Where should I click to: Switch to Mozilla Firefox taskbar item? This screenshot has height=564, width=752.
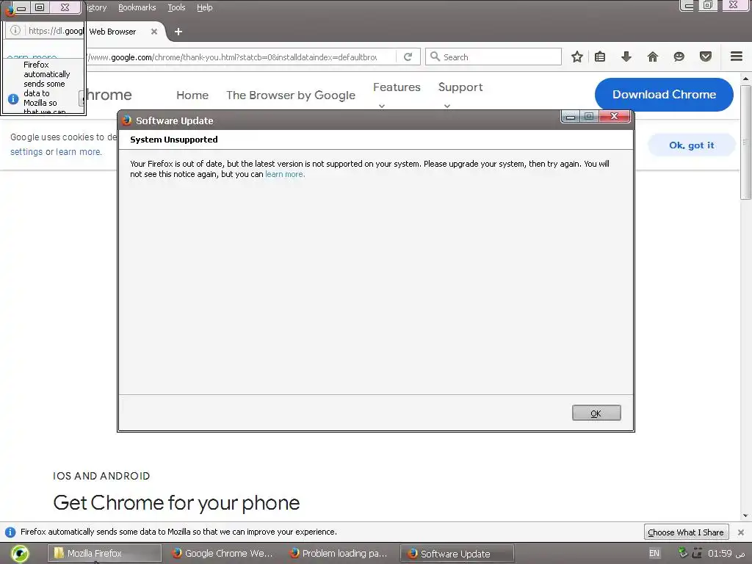(104, 554)
